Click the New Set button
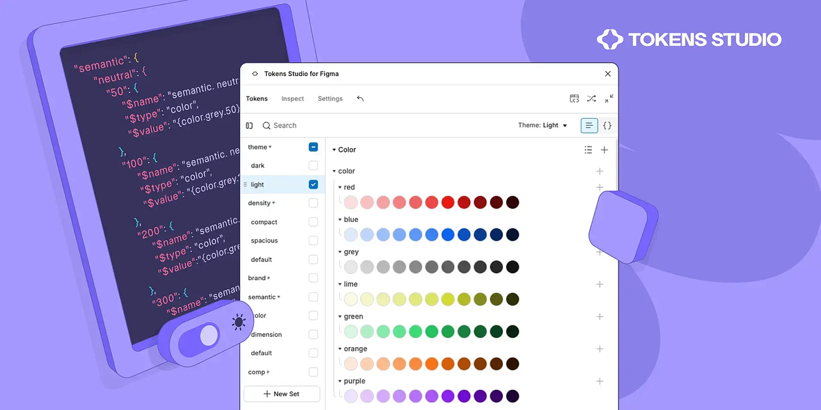Viewport: 821px width, 410px height. click(282, 394)
